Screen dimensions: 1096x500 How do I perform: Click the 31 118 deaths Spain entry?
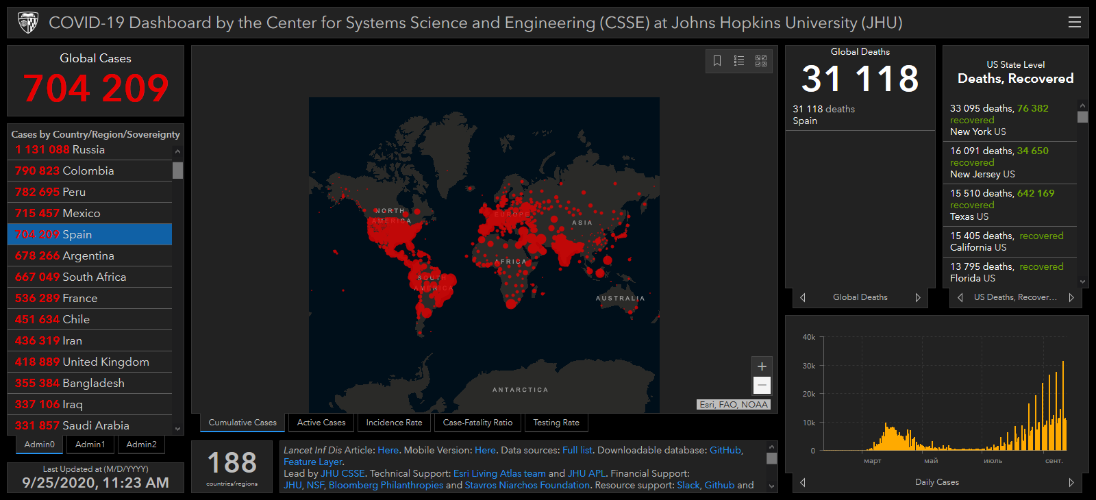point(860,114)
